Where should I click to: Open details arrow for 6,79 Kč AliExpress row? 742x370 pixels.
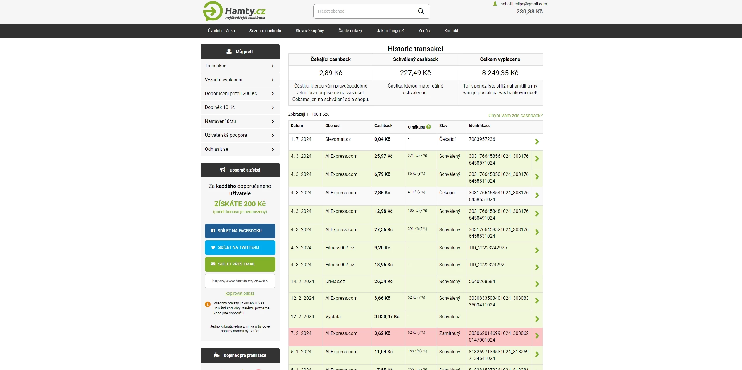[x=537, y=177]
